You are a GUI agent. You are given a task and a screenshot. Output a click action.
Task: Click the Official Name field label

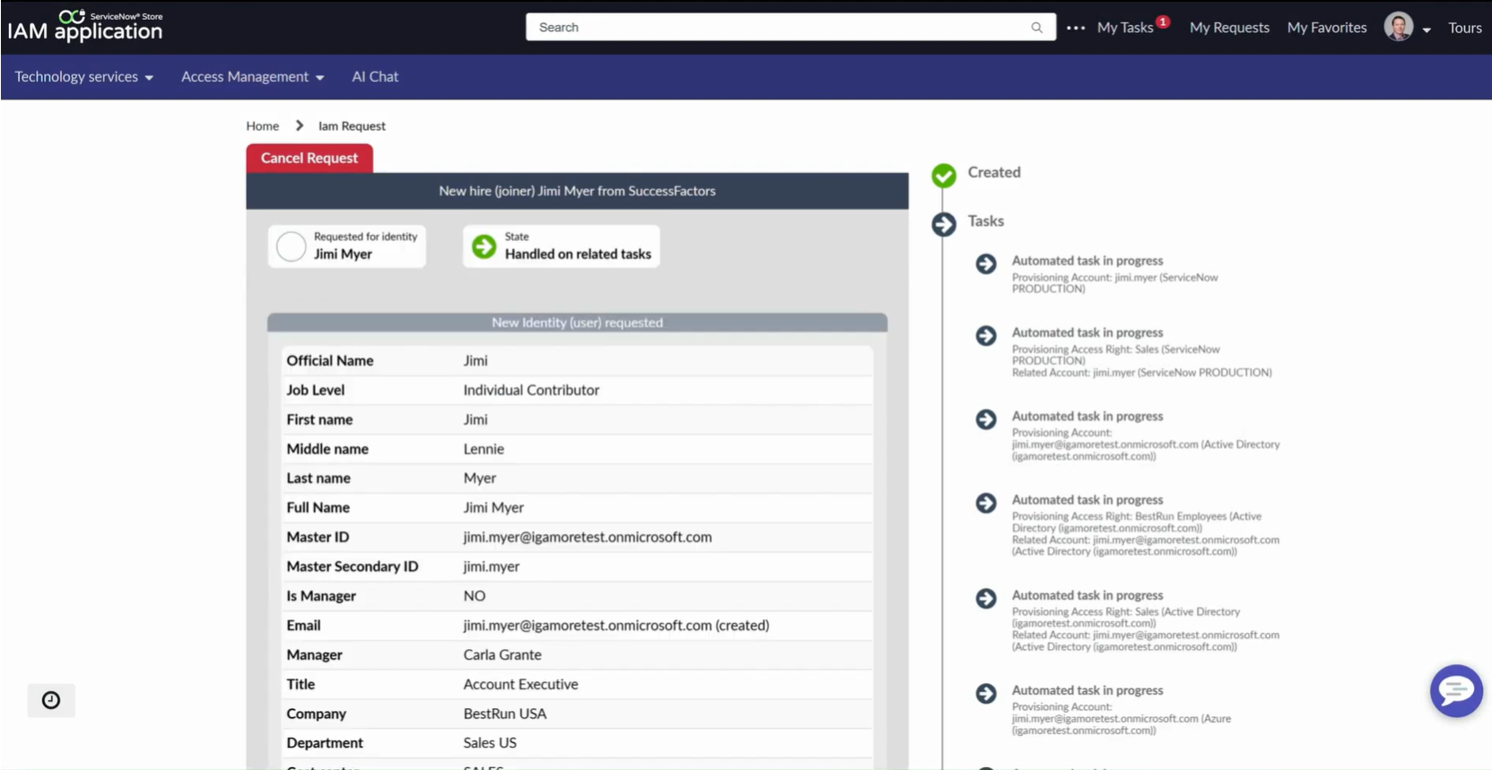[x=330, y=360]
